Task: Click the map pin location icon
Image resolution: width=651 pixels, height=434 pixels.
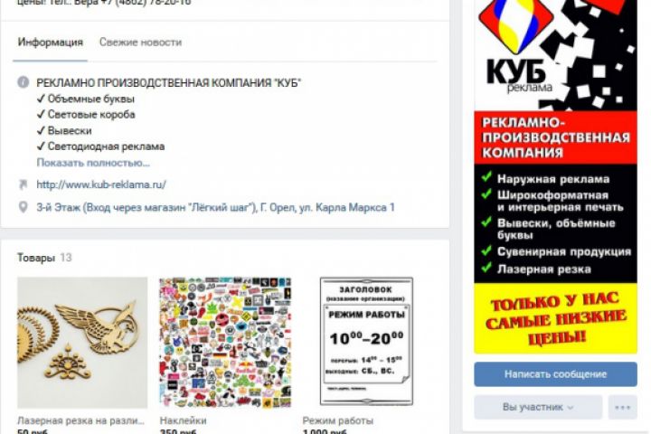Action: coord(24,207)
